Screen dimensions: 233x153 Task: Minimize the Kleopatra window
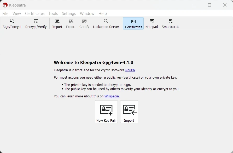coord(194,5)
